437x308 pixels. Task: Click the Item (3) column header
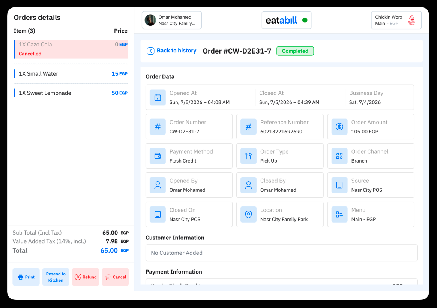click(x=24, y=31)
